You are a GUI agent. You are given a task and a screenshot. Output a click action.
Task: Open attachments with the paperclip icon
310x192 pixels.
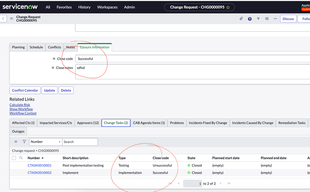pyautogui.click(x=241, y=19)
